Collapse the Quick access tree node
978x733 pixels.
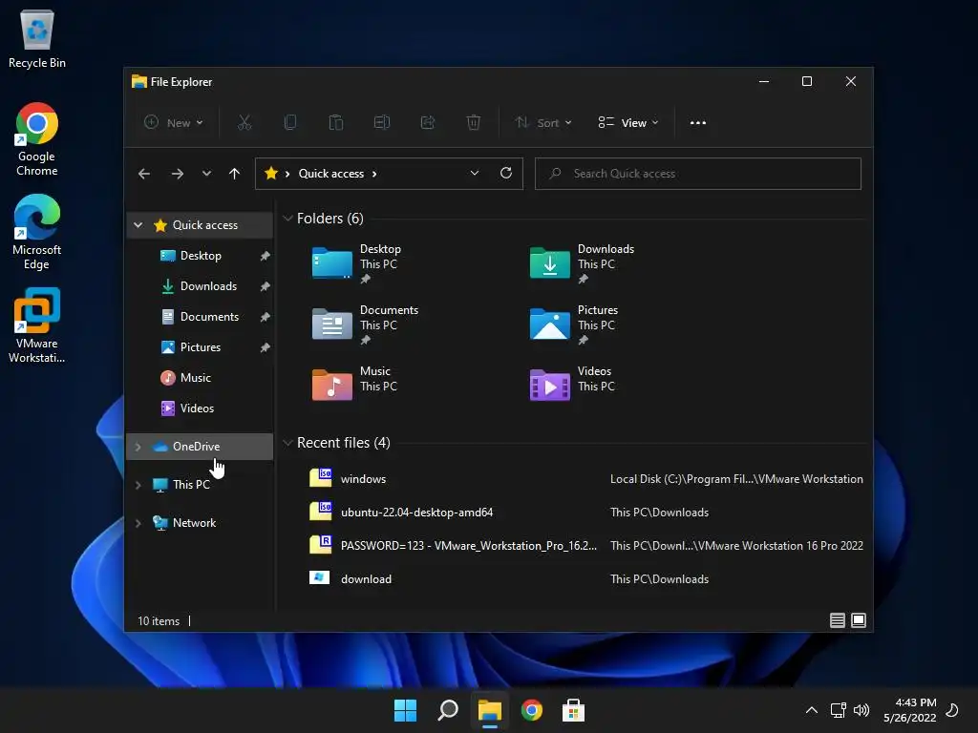click(138, 225)
